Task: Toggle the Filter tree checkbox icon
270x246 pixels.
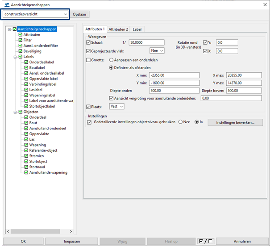Action: click(x=20, y=40)
